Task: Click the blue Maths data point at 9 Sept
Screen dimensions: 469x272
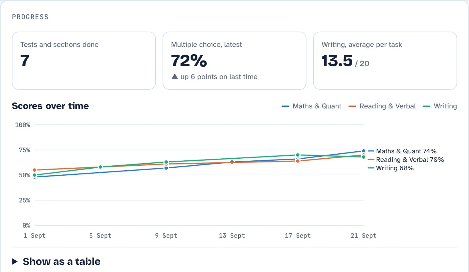Action: coord(166,168)
